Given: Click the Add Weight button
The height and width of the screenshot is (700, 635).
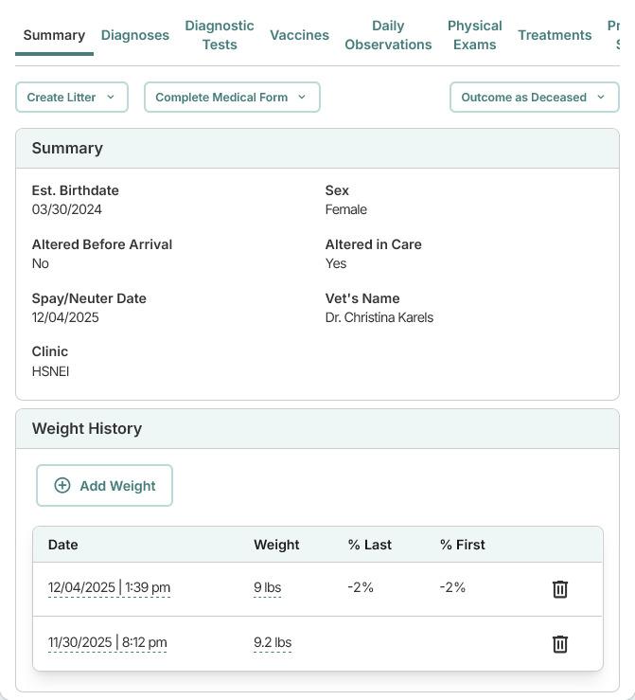Looking at the screenshot, I should click(x=105, y=486).
